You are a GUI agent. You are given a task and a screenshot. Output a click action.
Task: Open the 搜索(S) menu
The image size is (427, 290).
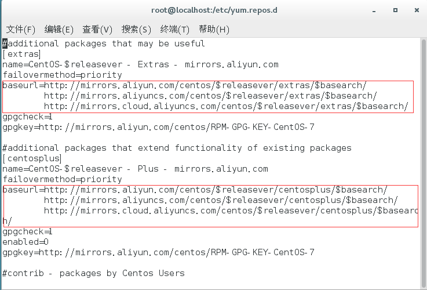click(x=136, y=29)
